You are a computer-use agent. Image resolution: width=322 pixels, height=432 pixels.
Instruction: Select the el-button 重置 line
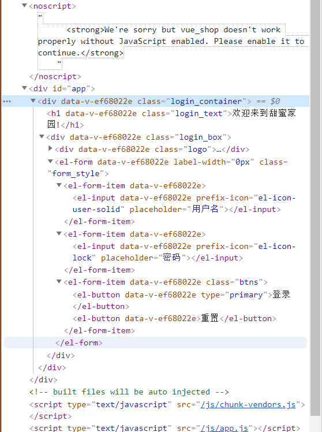tap(174, 318)
